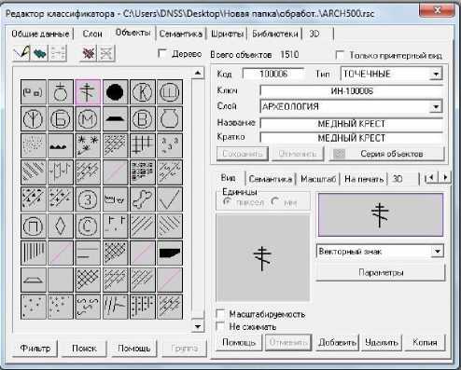461x370 pixels.
Task: Open the Векторный знак dropdown
Action: tap(437, 251)
